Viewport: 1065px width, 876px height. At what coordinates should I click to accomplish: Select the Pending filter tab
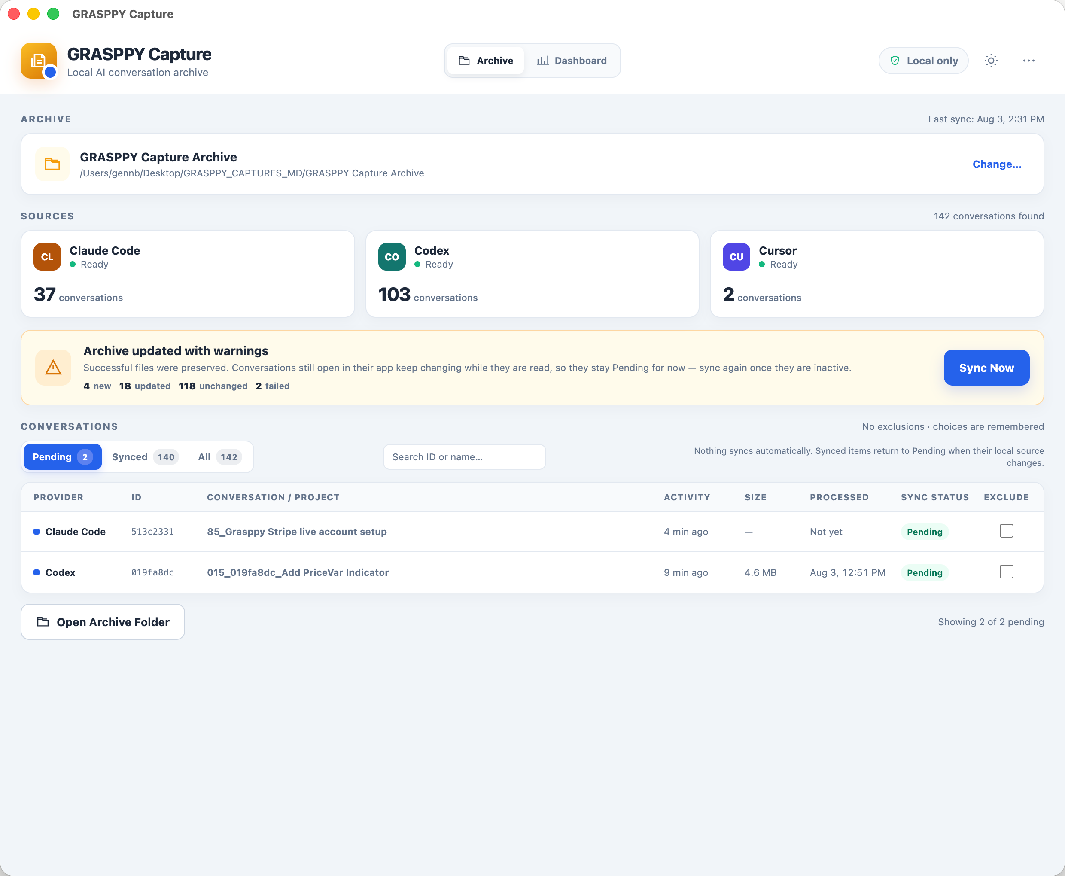63,457
